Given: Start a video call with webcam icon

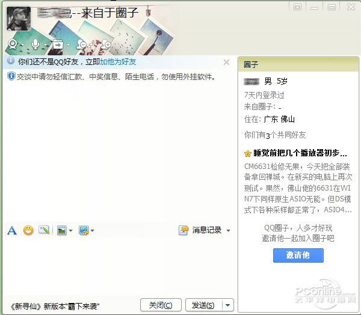Looking at the screenshot, I should click(13, 44).
